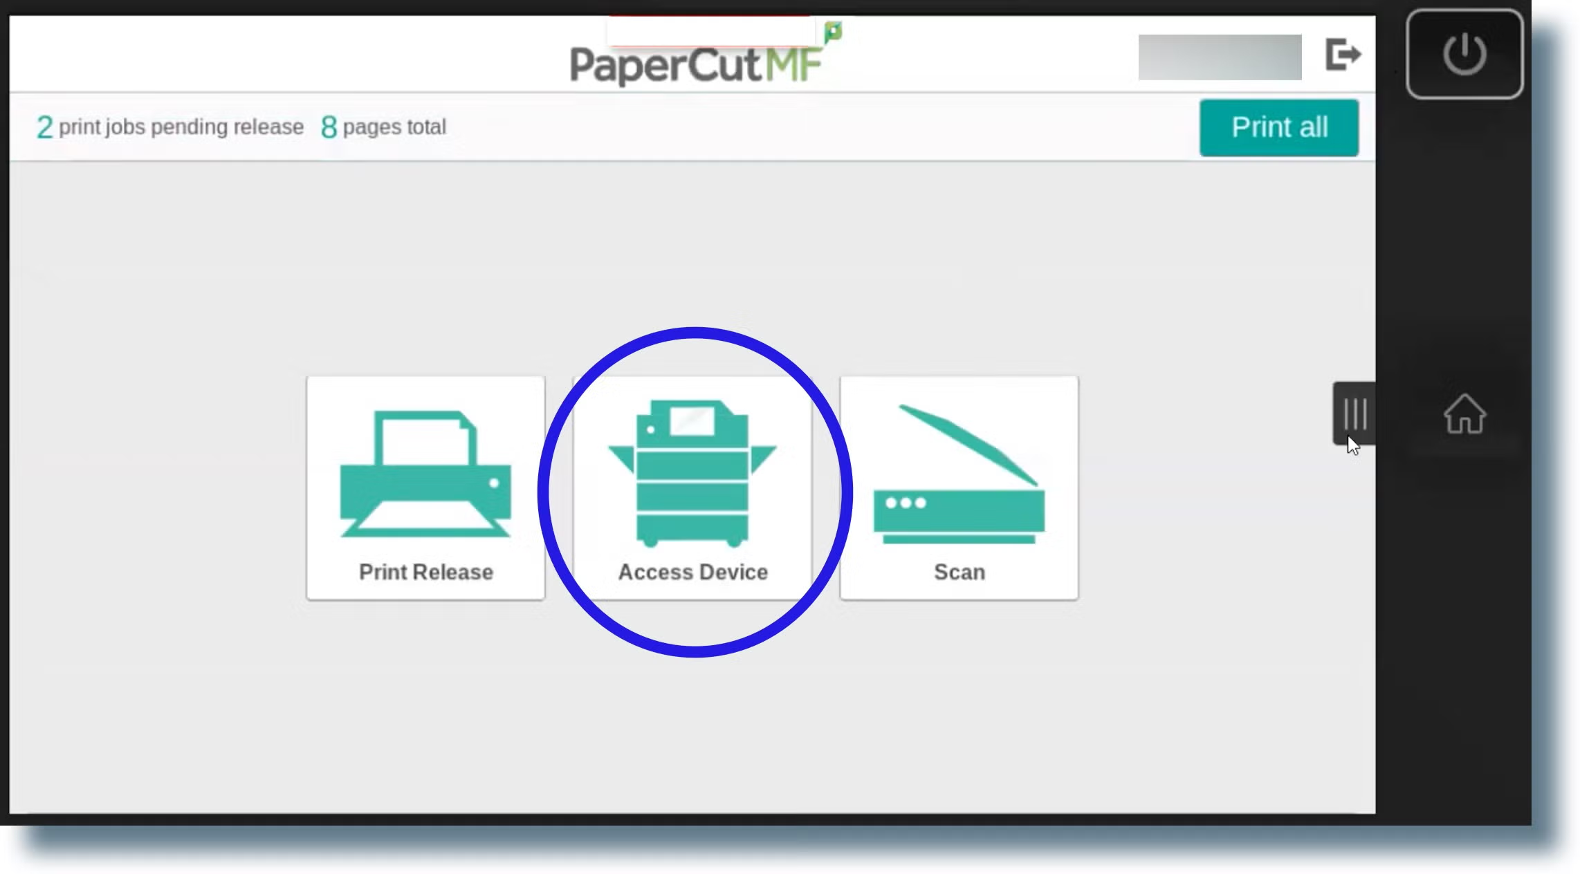Tap the "Scan" label text
The height and width of the screenshot is (874, 1580).
[959, 572]
